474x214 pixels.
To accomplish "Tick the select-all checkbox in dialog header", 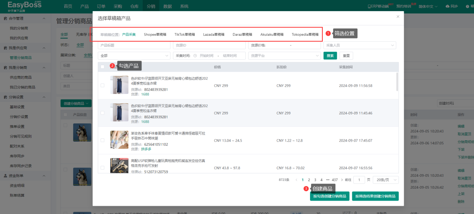I will click(x=102, y=67).
